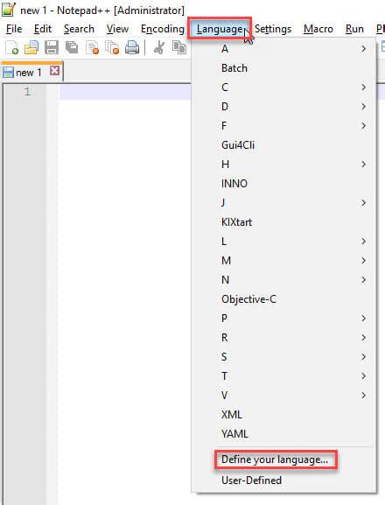Screen dimensions: 385x505
Task: Select the new 1 document tab
Action: 31,72
